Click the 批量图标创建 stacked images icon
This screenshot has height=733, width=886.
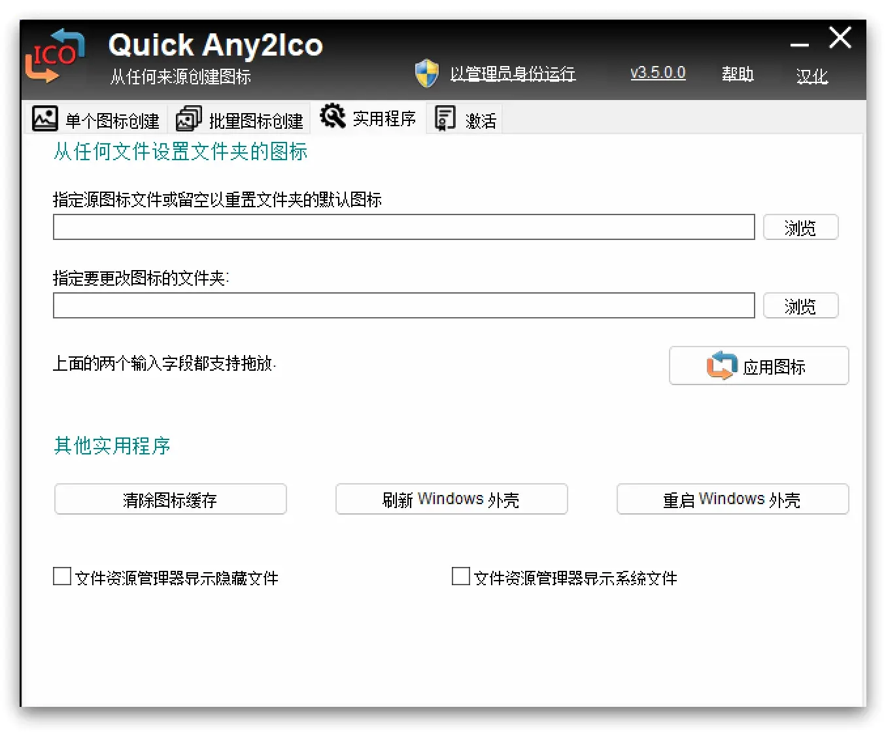[x=189, y=119]
